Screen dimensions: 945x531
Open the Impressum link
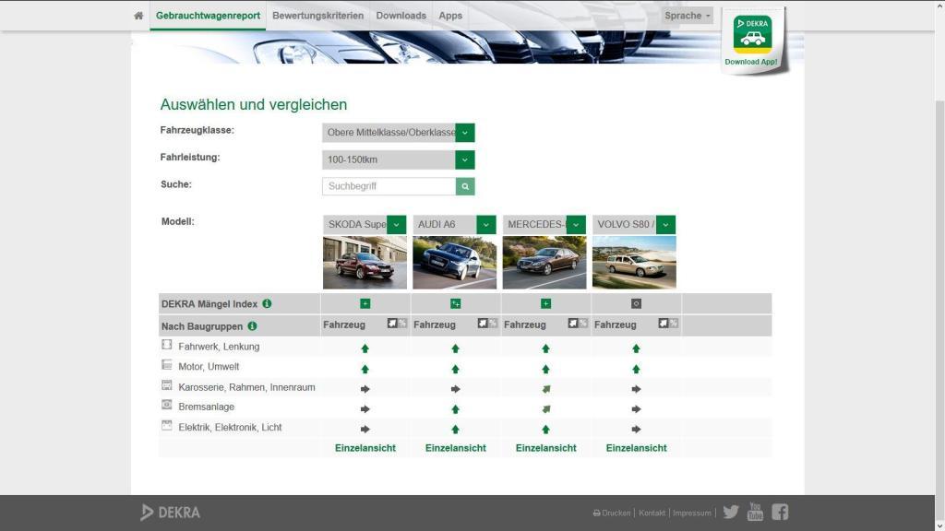pos(692,513)
